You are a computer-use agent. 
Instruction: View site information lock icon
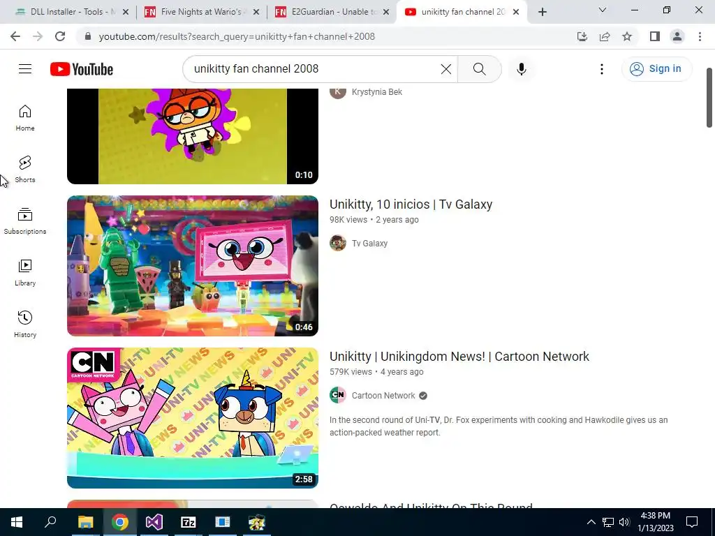click(x=88, y=36)
